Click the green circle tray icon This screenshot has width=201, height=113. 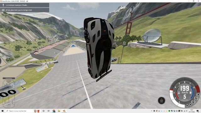(x=169, y=111)
